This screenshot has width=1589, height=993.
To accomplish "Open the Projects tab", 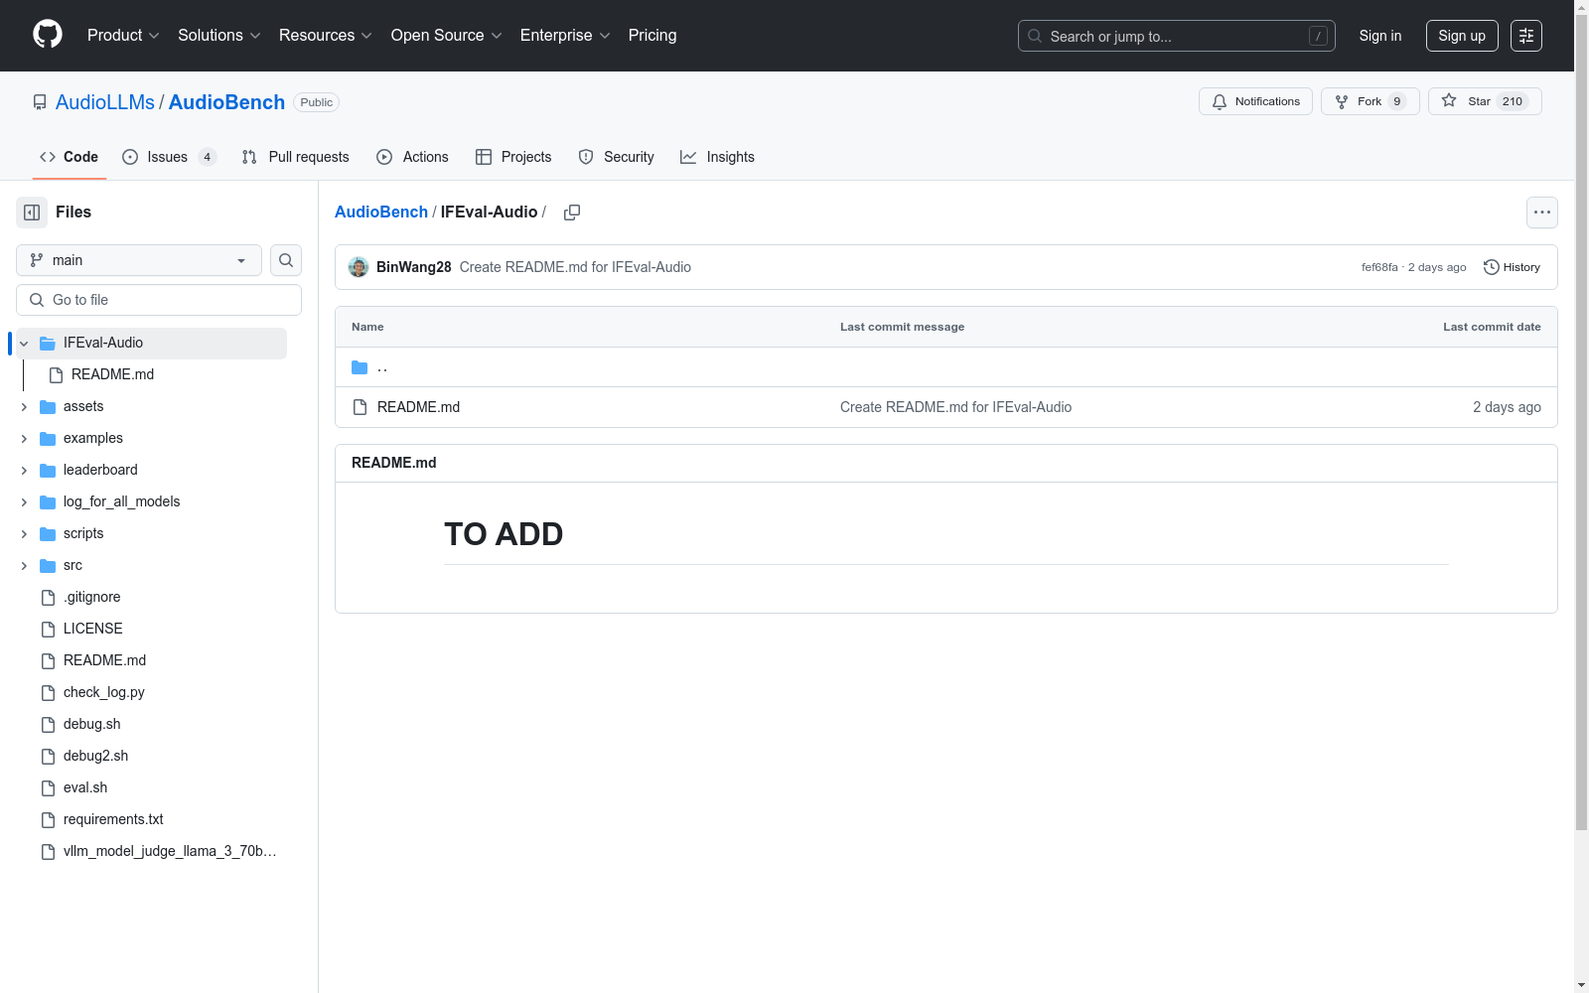I will 513,157.
